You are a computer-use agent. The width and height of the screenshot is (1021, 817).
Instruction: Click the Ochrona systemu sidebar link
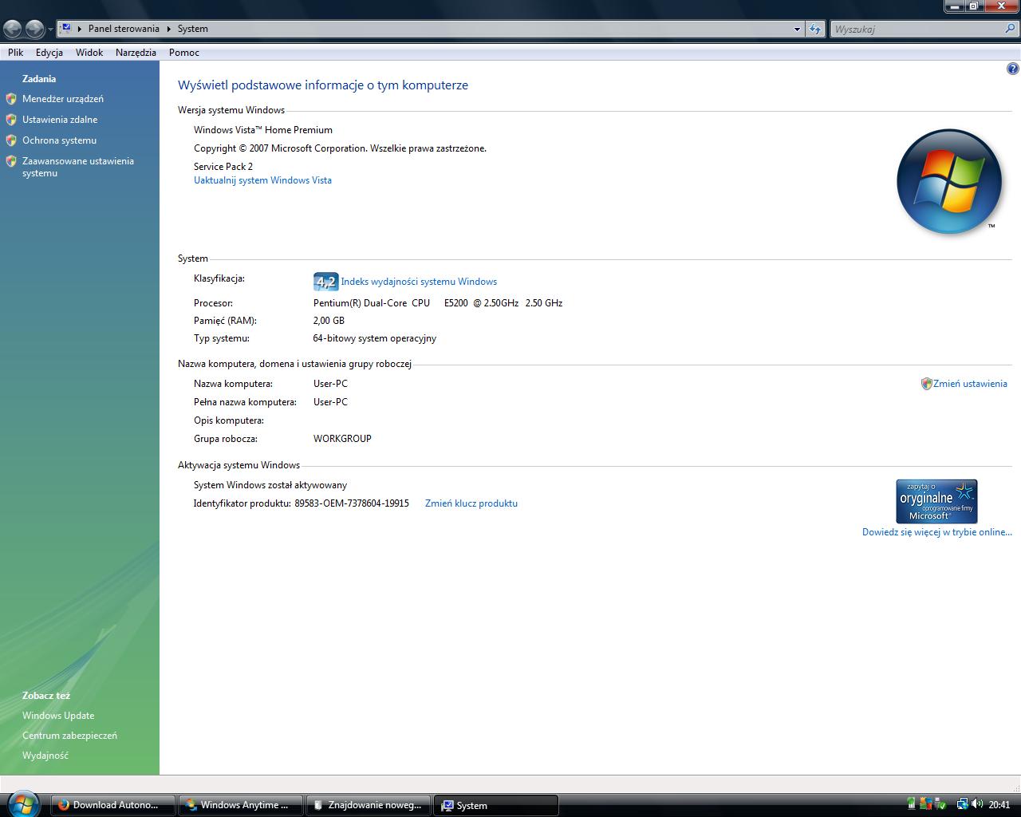[x=59, y=140]
